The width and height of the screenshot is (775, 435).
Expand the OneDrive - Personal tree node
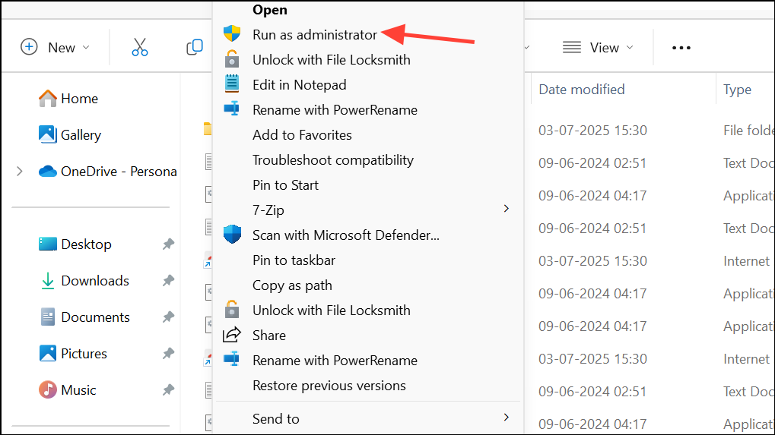tap(20, 172)
